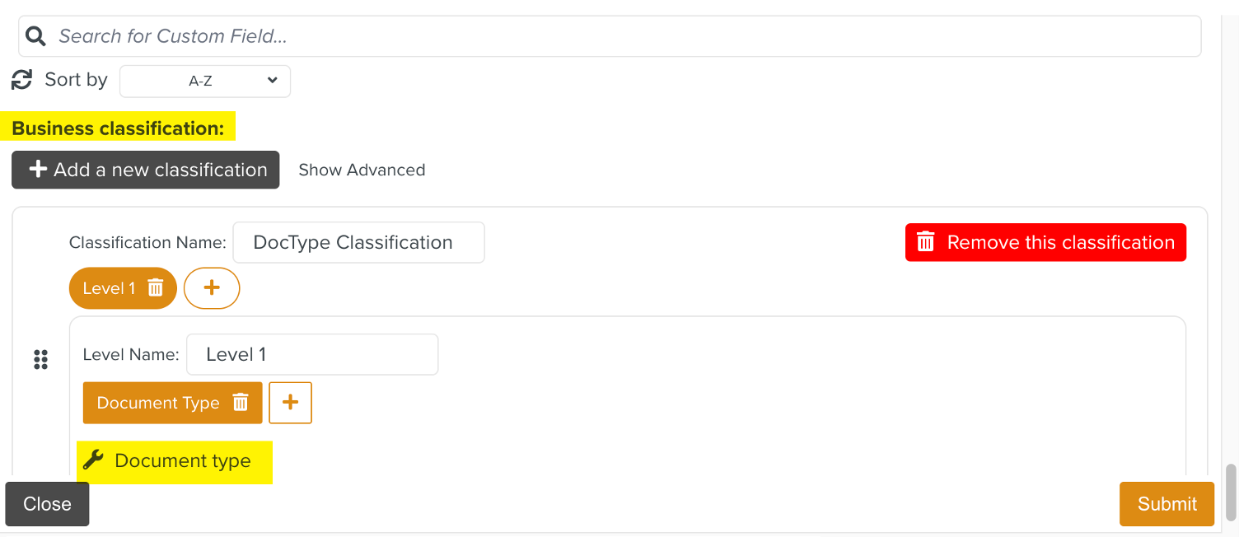The image size is (1239, 537).
Task: Click Remove this classification
Action: tap(1045, 242)
